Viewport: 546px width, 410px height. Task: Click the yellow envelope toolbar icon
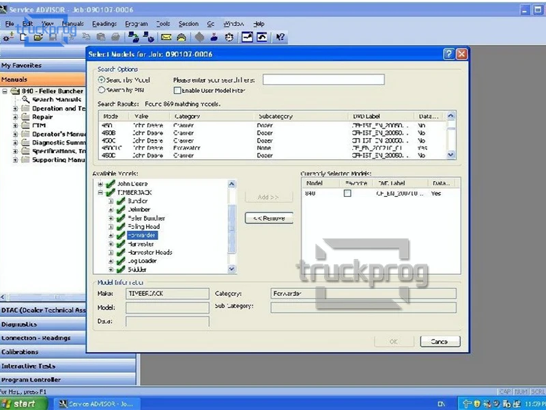point(166,37)
